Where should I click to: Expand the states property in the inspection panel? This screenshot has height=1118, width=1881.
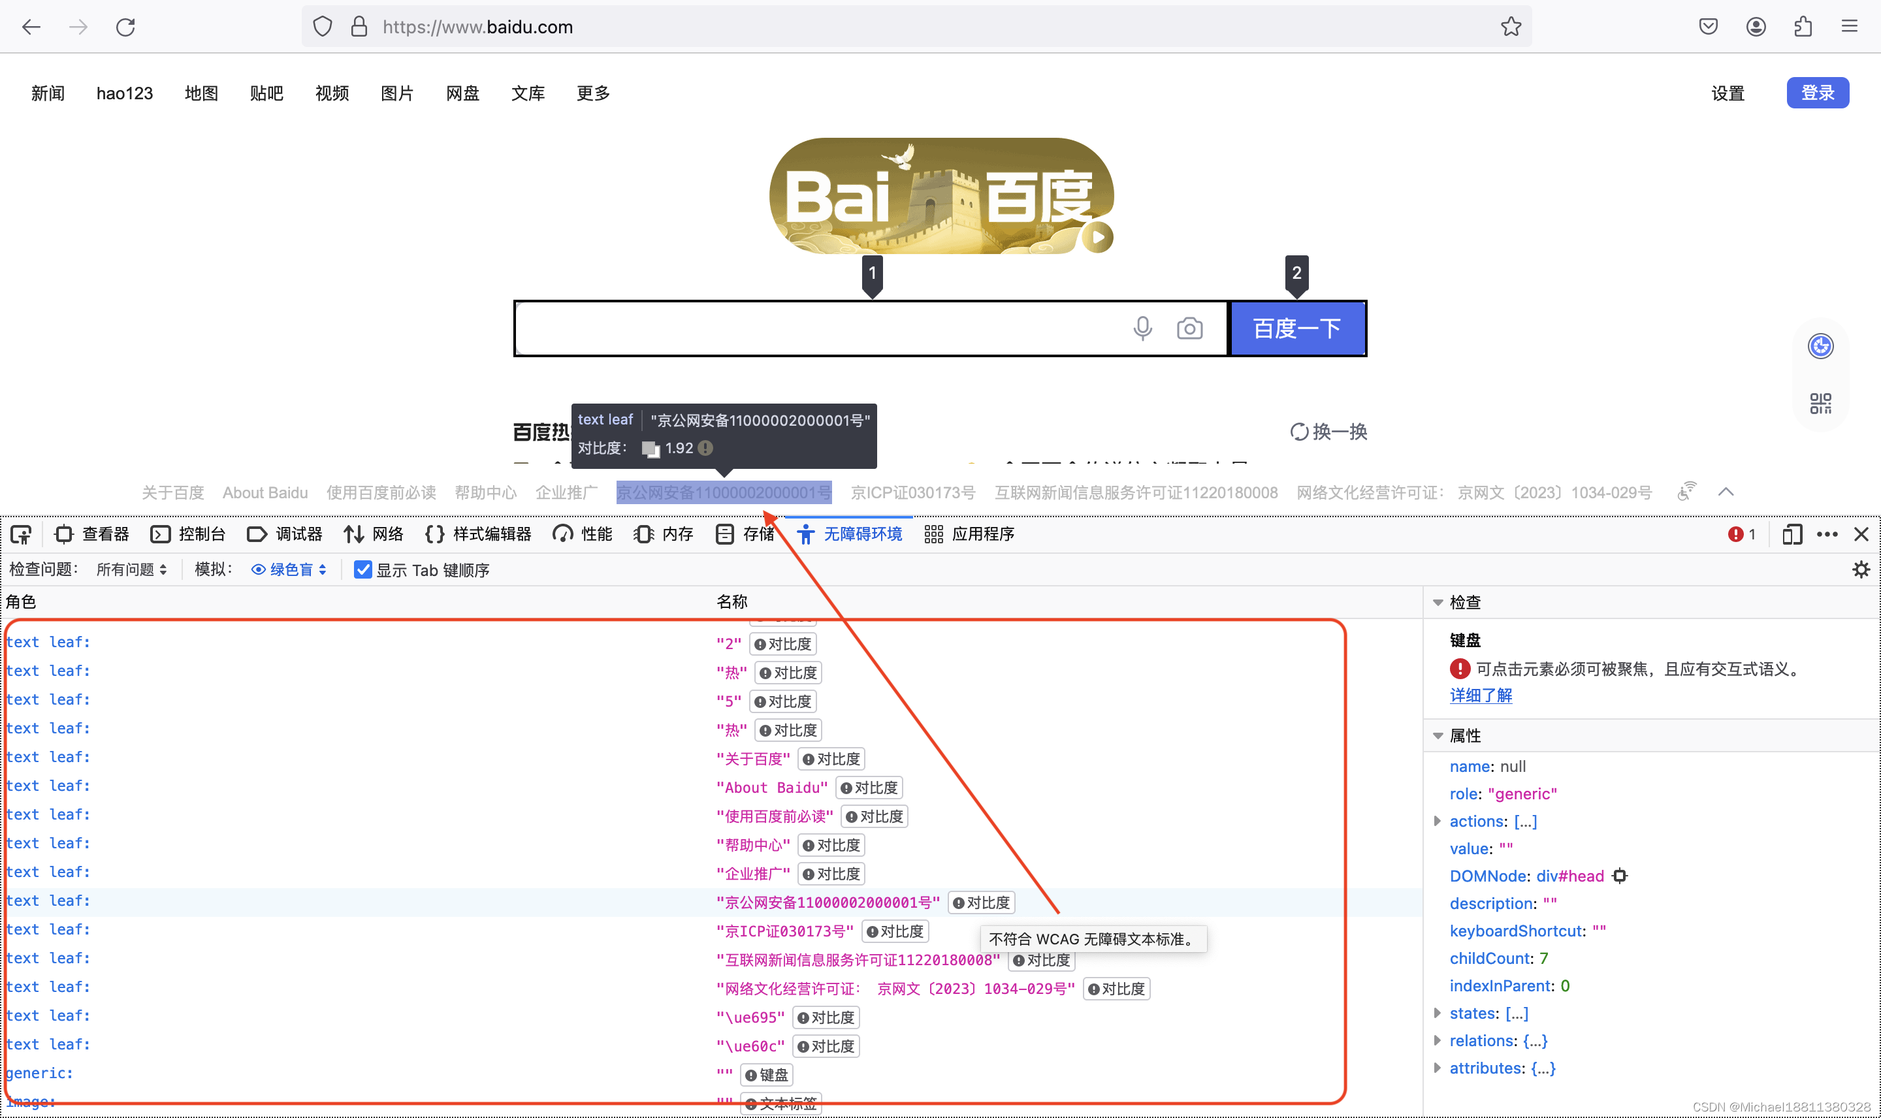coord(1439,1014)
